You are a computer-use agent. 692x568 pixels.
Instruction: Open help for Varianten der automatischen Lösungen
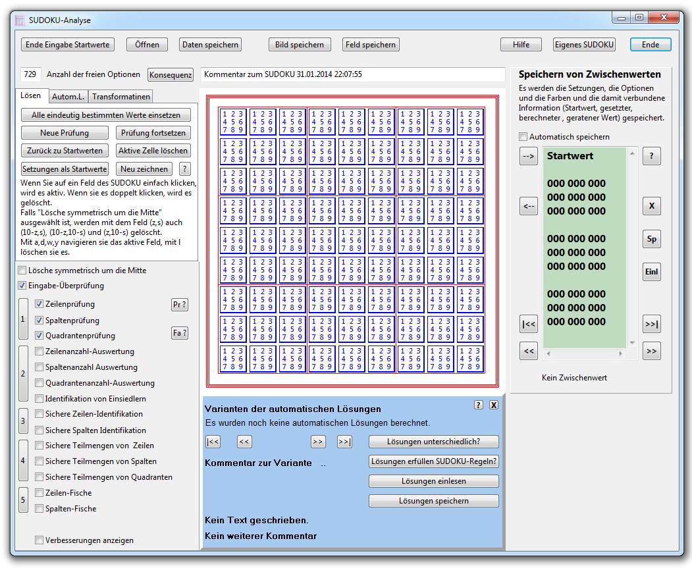point(479,405)
